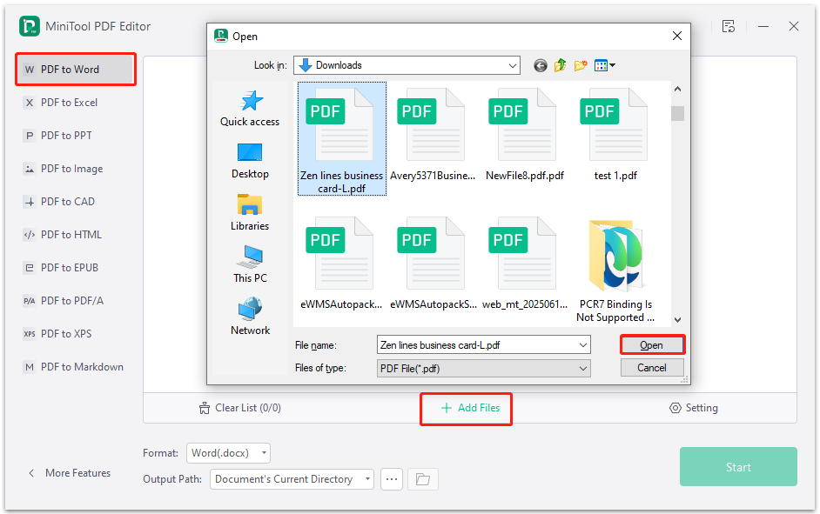Go back to last folder visited
820x514 pixels.
coord(541,65)
